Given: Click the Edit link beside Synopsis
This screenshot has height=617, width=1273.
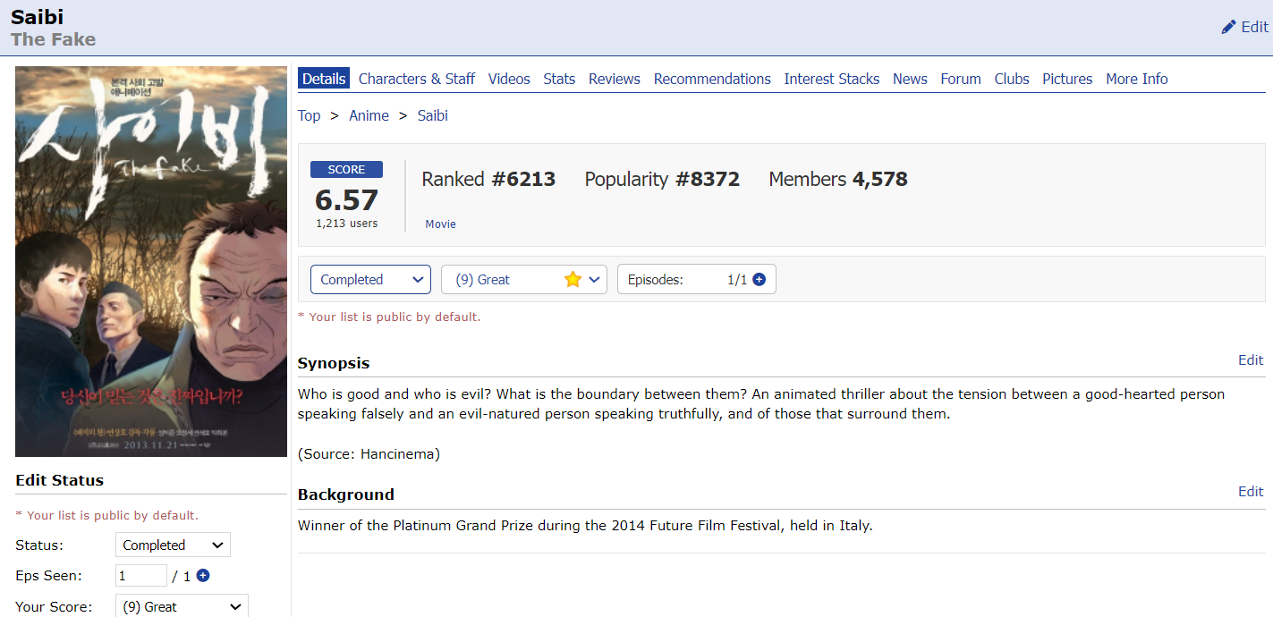Looking at the screenshot, I should click(1251, 360).
